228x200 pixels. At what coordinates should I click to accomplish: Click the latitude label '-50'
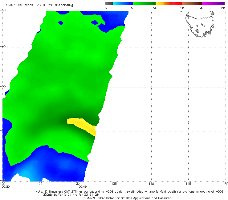point(3,86)
